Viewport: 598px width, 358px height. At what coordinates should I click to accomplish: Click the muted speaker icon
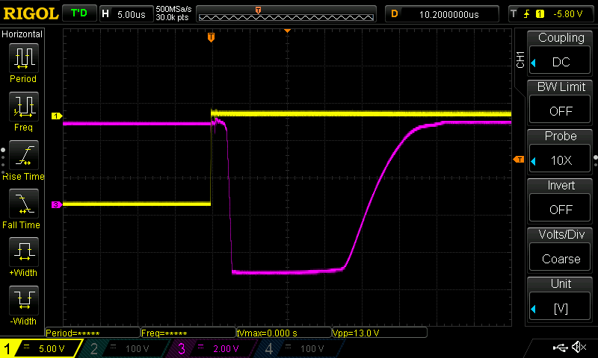pos(580,347)
